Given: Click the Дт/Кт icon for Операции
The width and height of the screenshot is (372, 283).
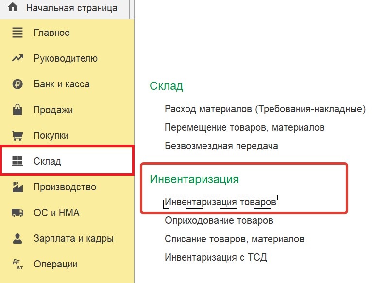Looking at the screenshot, I should coord(18,264).
